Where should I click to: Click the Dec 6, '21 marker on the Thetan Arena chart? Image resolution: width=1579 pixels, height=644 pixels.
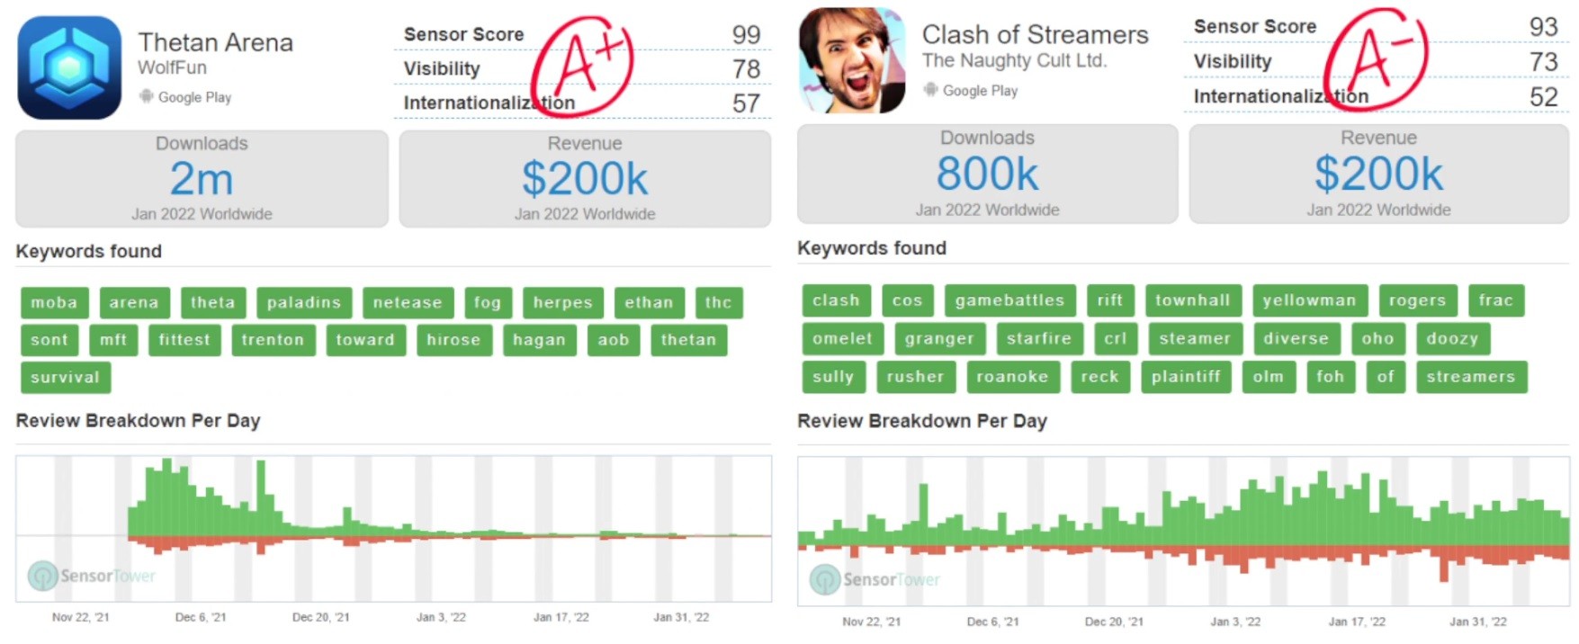click(x=201, y=617)
